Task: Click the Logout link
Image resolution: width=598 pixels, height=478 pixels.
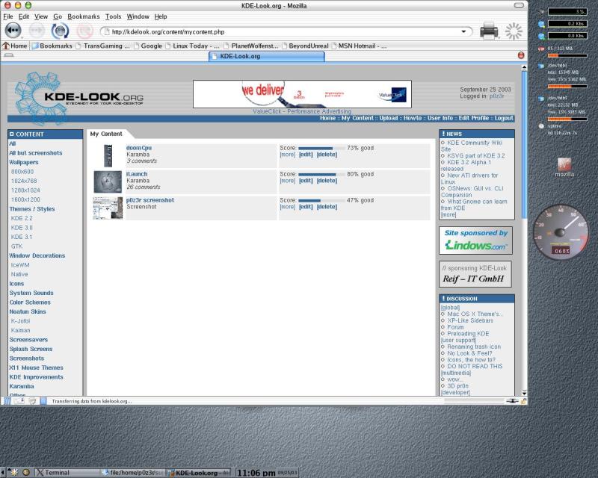Action: coord(504,118)
